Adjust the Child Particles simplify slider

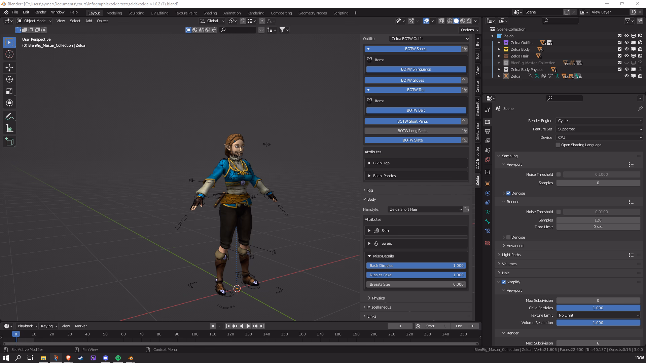598,308
